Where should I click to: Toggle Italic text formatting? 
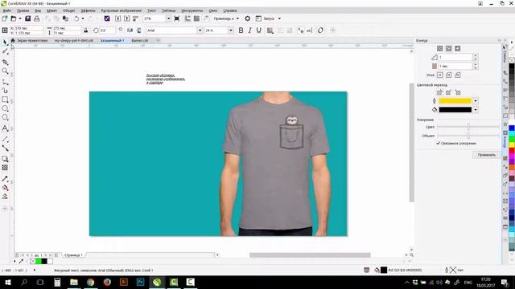tap(249, 31)
